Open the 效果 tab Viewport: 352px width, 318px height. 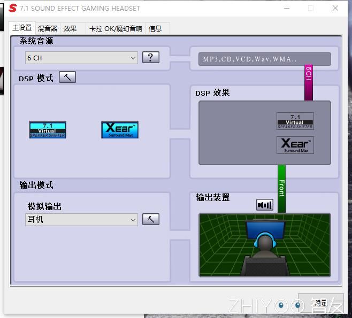(70, 29)
